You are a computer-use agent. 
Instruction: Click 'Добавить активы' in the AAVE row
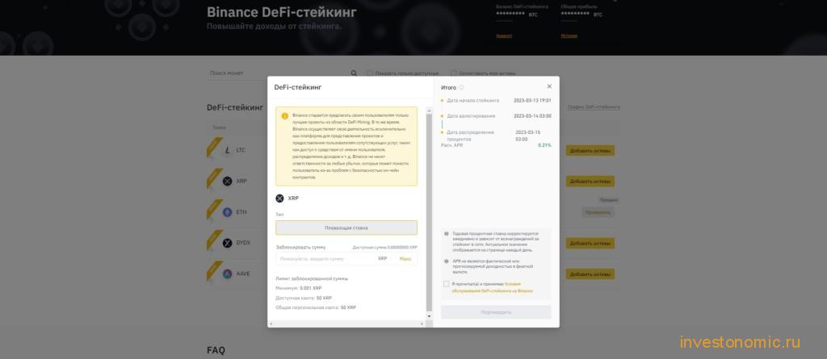click(590, 274)
